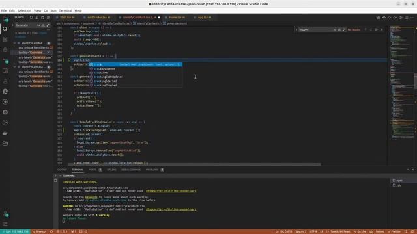Screen dimensions: 417x234
Task: Open the Explorer view in activity bar
Action: pyautogui.click(x=5, y=19)
